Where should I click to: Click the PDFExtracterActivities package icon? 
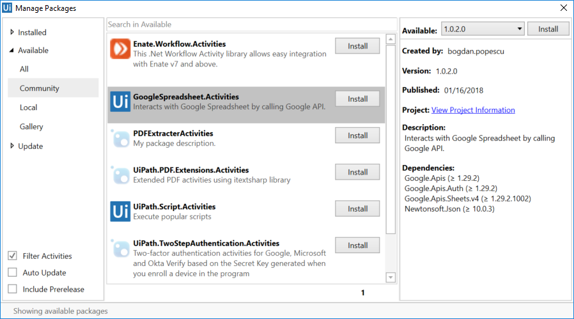click(x=120, y=138)
